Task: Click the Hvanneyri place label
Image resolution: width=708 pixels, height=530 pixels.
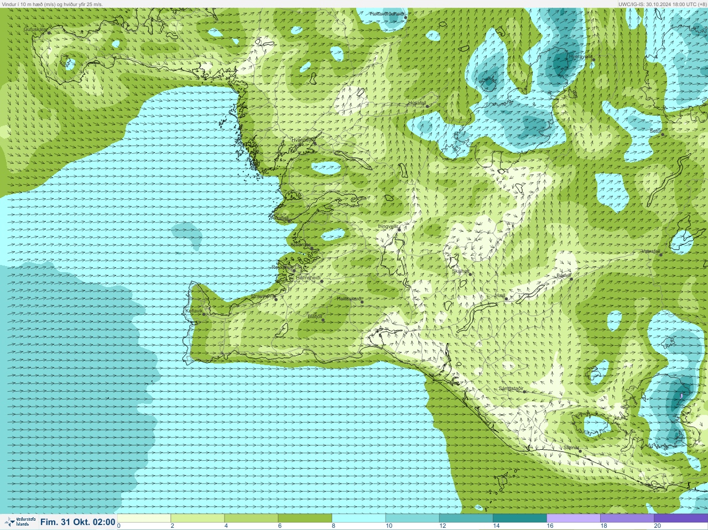Action: (303, 140)
